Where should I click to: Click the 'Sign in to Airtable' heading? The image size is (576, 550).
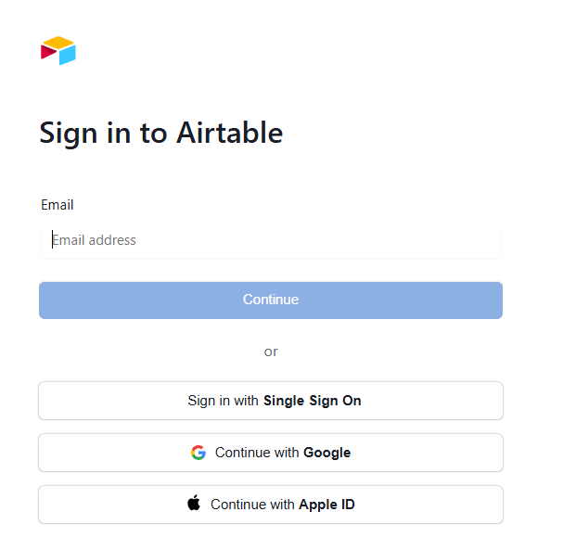coord(161,134)
